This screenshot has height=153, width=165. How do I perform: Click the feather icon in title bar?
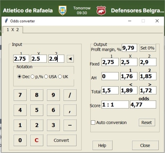6,21
